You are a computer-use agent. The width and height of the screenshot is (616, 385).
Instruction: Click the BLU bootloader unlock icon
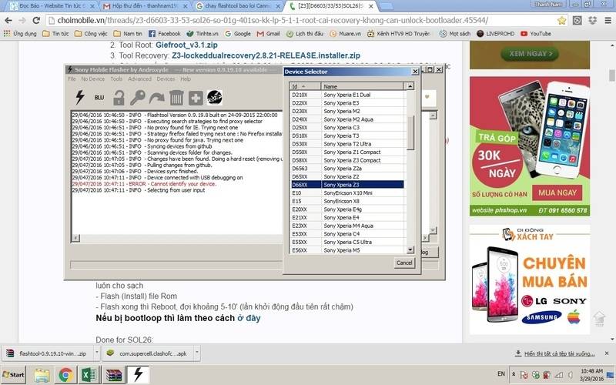point(99,98)
